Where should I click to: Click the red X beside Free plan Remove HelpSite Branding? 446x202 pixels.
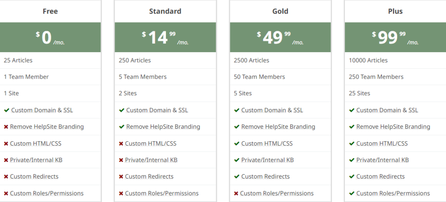[x=6, y=127]
